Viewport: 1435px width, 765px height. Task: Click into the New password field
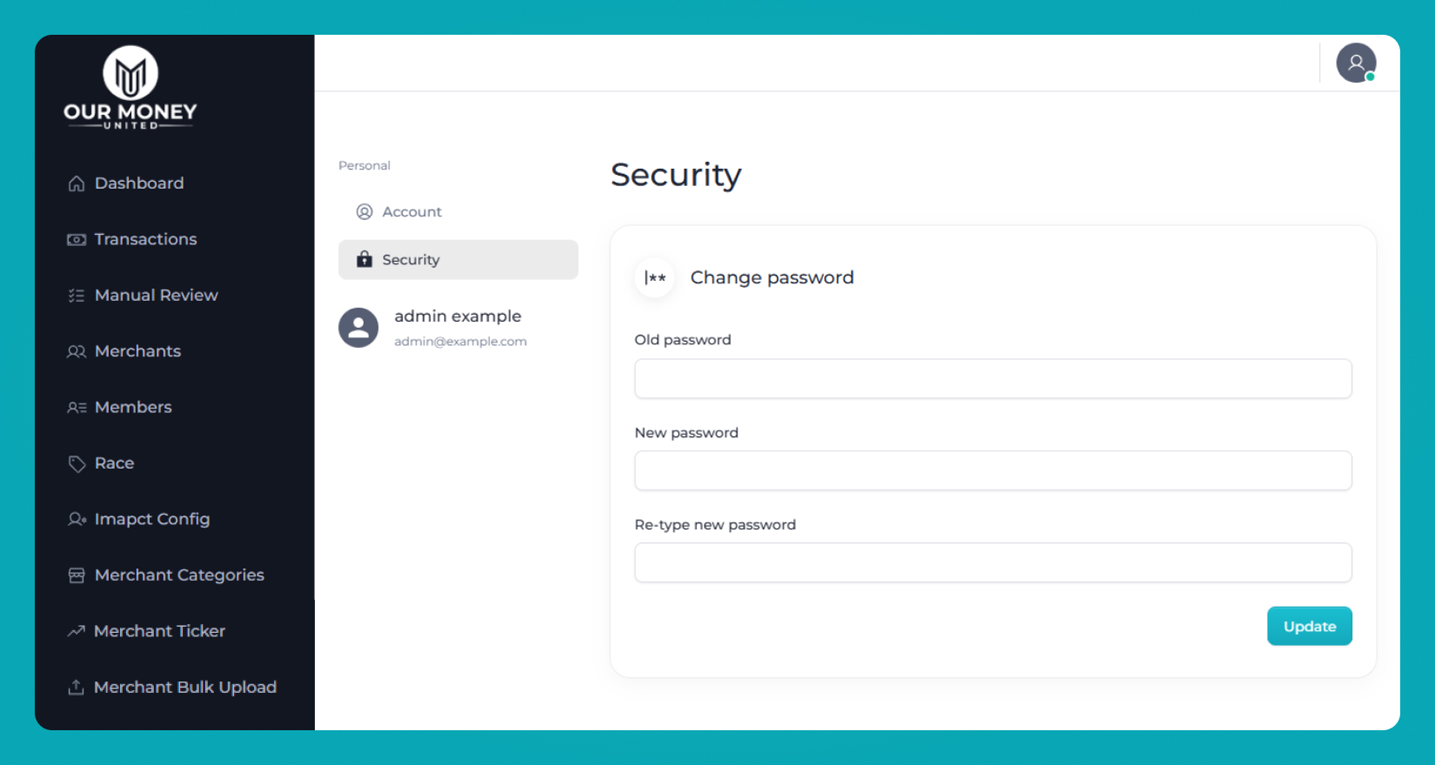[x=992, y=471]
